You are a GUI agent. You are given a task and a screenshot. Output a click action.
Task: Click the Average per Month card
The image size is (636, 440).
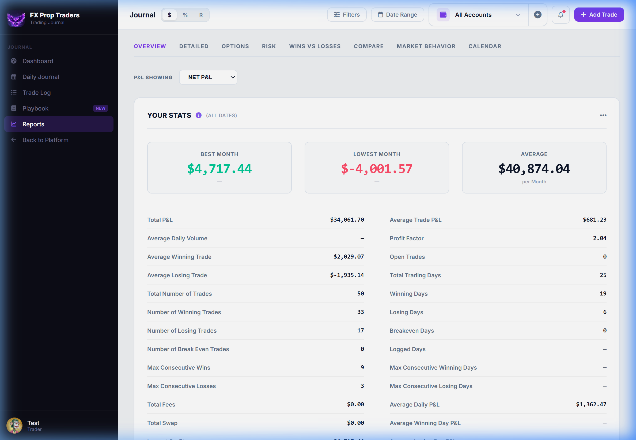(x=534, y=168)
